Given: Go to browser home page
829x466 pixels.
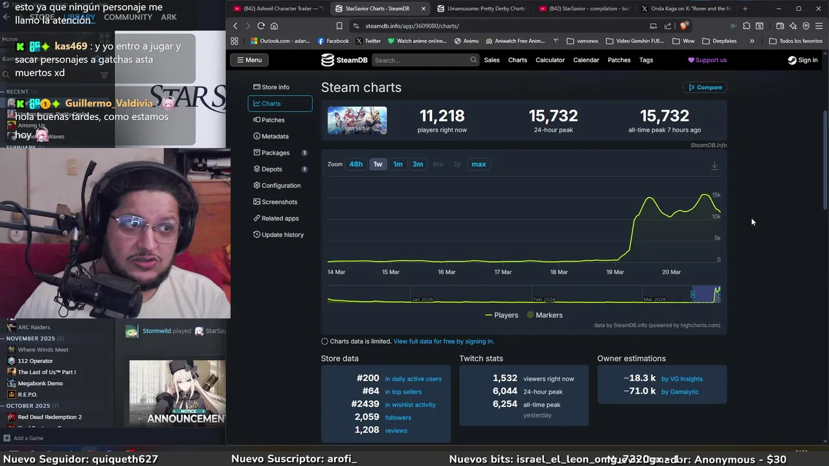Looking at the screenshot, I should point(274,26).
